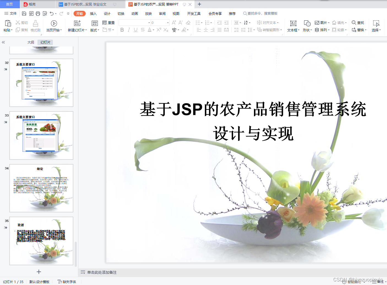Viewport: 387px width, 285px height.
Task: Select the Format Painter (格式刷) tool
Action: (x=36, y=26)
